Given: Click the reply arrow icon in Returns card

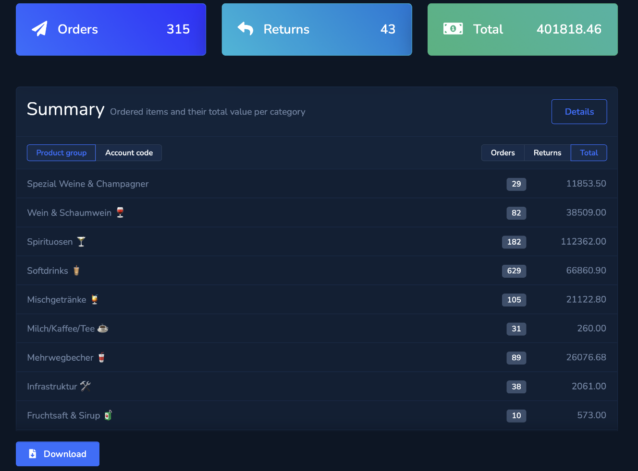Looking at the screenshot, I should (245, 29).
